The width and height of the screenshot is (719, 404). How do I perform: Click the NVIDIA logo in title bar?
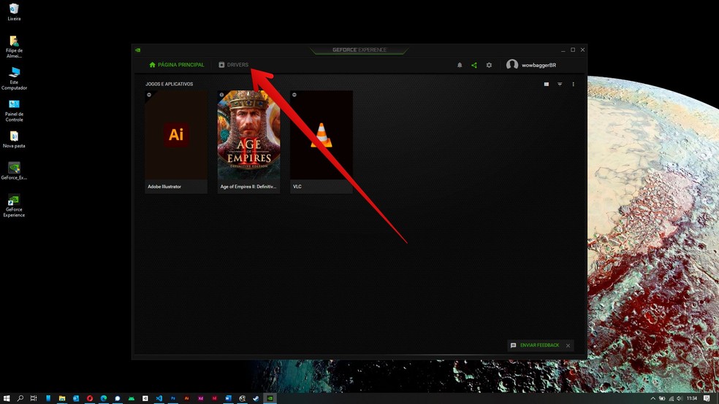[137, 50]
